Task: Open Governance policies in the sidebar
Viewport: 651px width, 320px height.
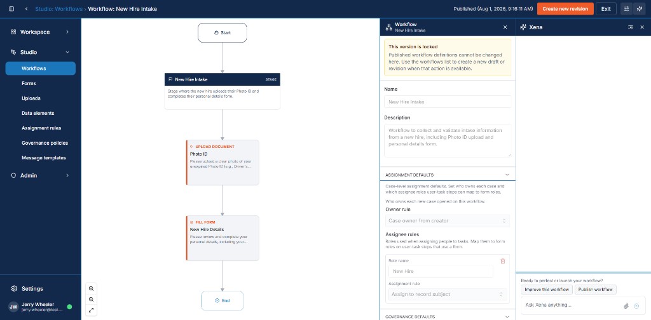Action: pos(40,143)
